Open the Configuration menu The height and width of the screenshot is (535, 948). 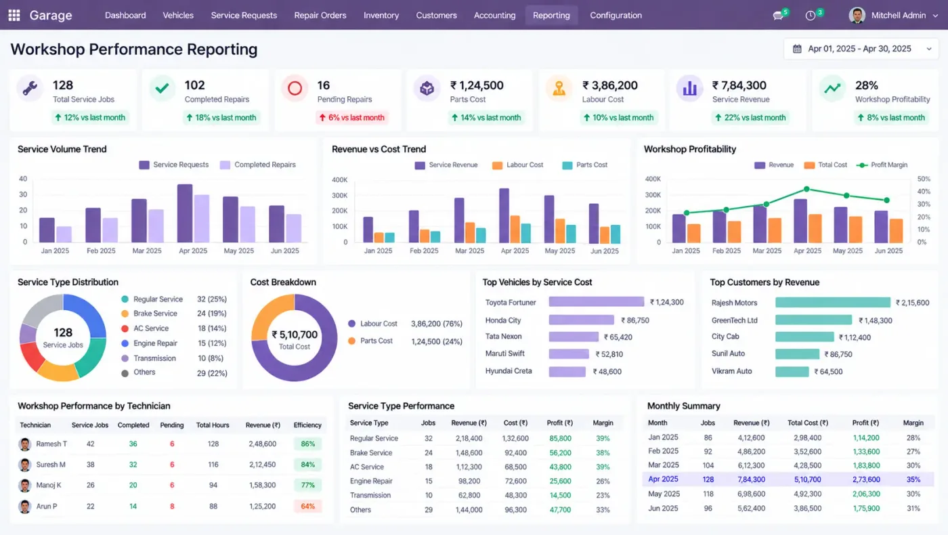coord(616,15)
